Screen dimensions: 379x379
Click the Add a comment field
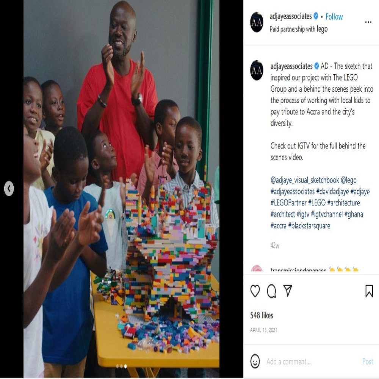point(312,362)
